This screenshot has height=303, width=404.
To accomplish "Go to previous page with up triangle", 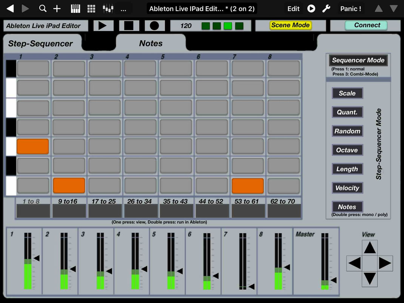I will 378,9.
